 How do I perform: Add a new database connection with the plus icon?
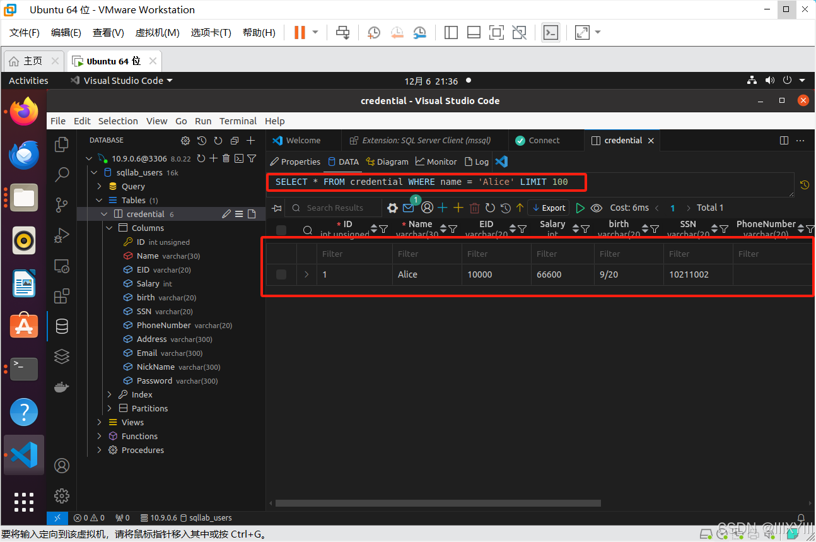[252, 140]
